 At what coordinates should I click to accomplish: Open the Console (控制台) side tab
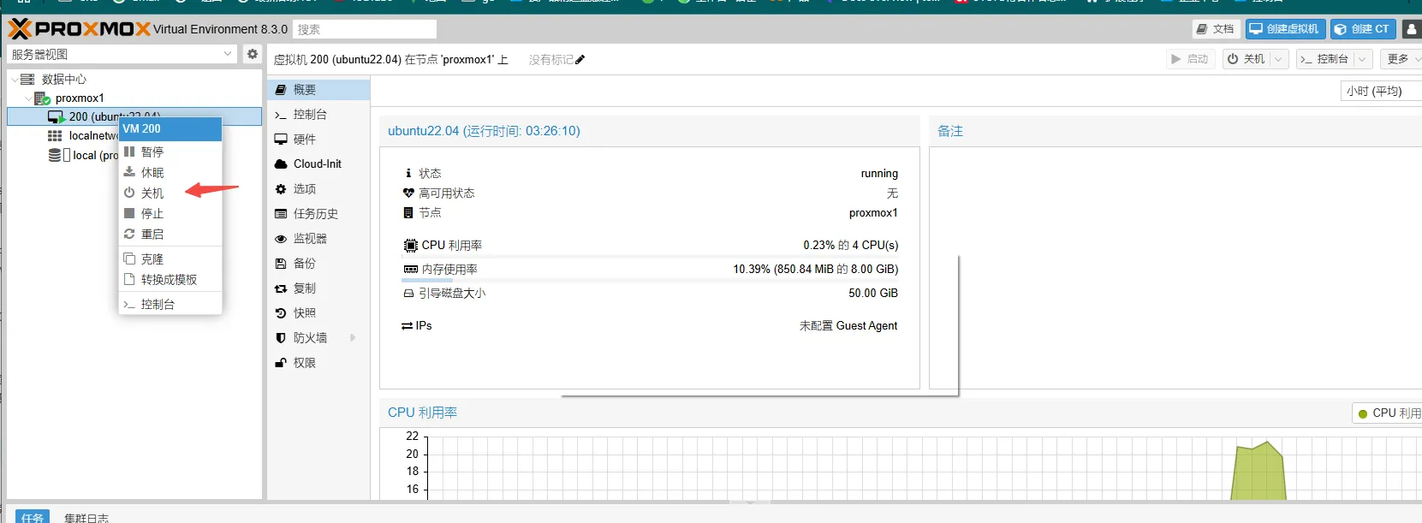point(318,114)
